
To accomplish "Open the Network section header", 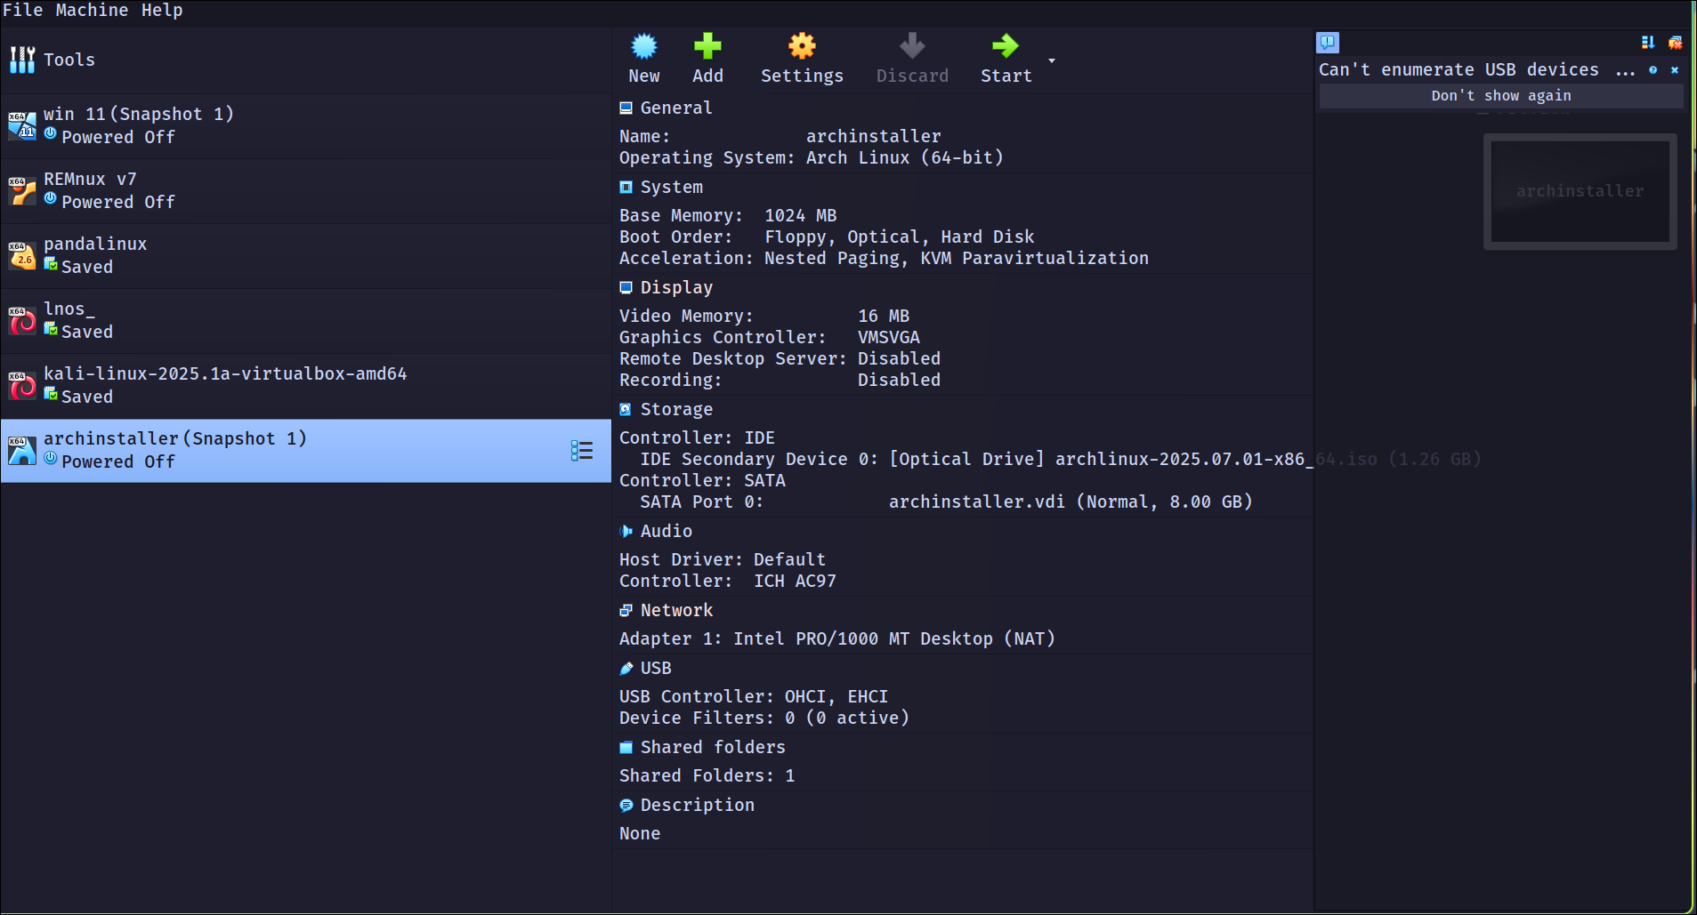I will pos(676,610).
